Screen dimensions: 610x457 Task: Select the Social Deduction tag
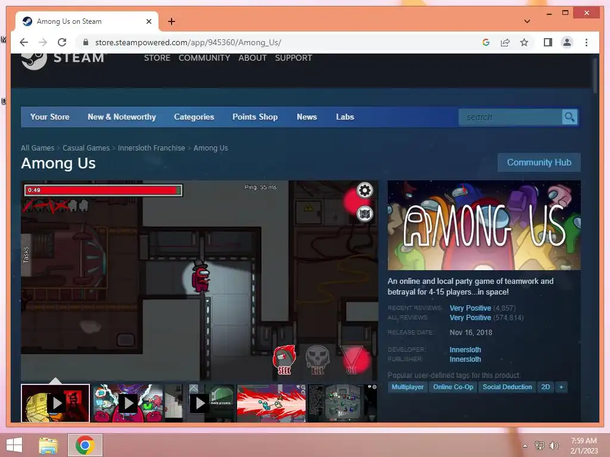coord(508,387)
